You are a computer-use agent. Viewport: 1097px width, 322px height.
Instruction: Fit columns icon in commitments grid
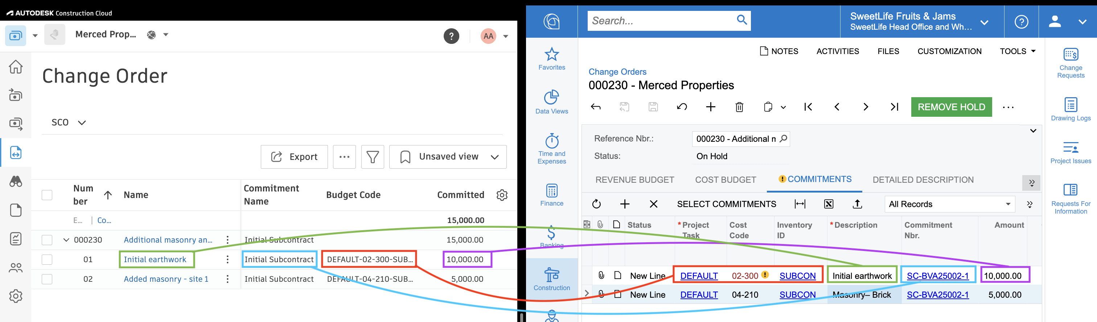click(x=800, y=204)
